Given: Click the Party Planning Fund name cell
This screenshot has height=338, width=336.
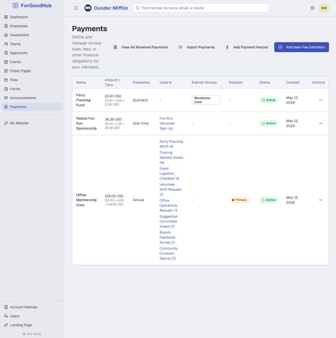Looking at the screenshot, I should click(x=83, y=100).
